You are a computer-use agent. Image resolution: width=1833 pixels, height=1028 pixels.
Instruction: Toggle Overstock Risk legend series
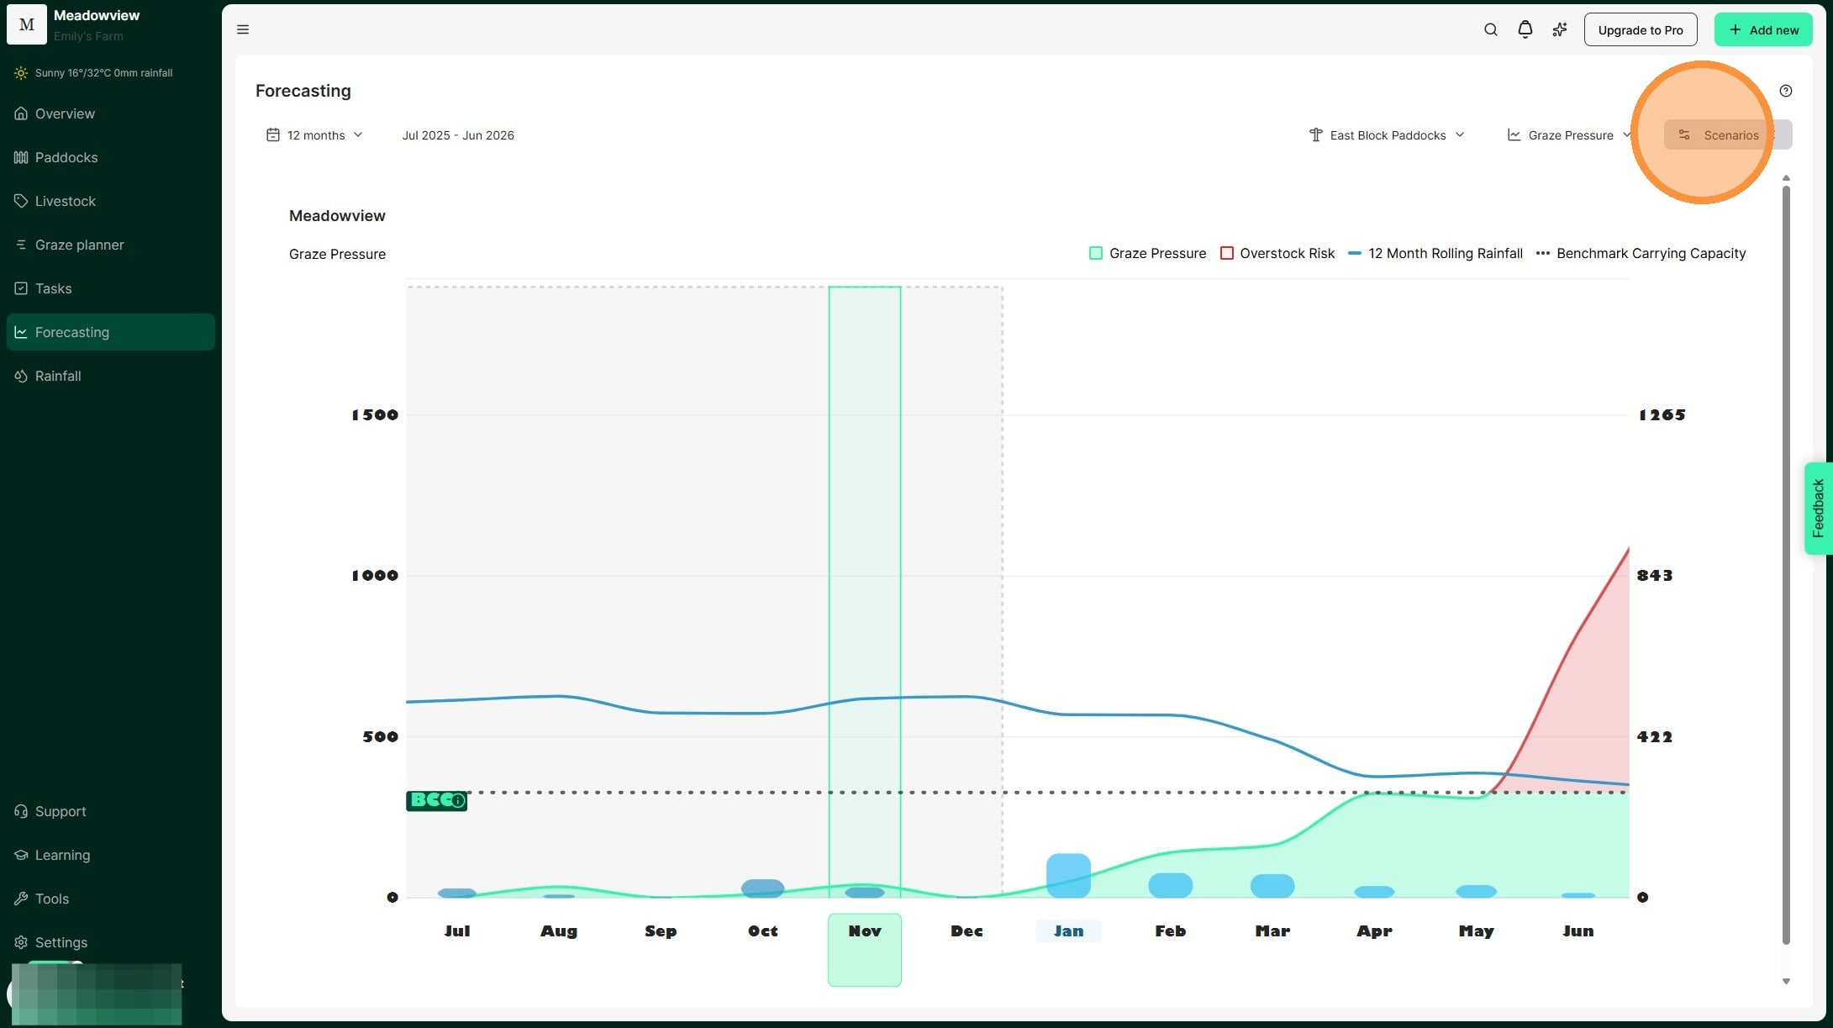point(1277,253)
